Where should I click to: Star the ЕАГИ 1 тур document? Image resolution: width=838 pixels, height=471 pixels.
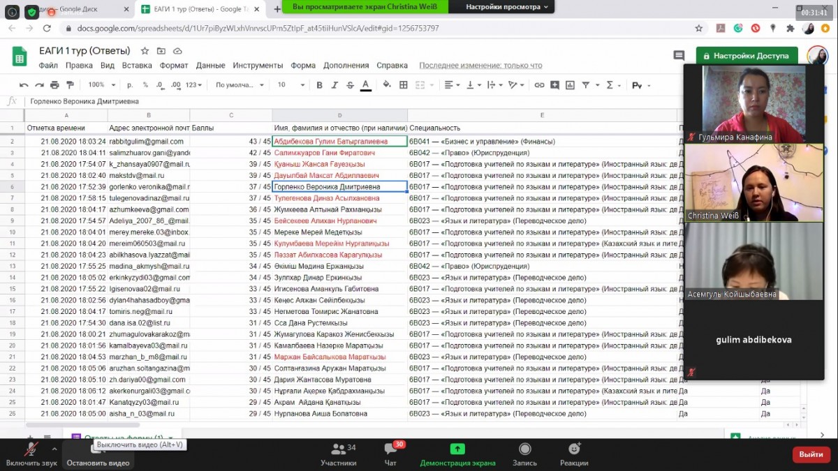pyautogui.click(x=145, y=51)
